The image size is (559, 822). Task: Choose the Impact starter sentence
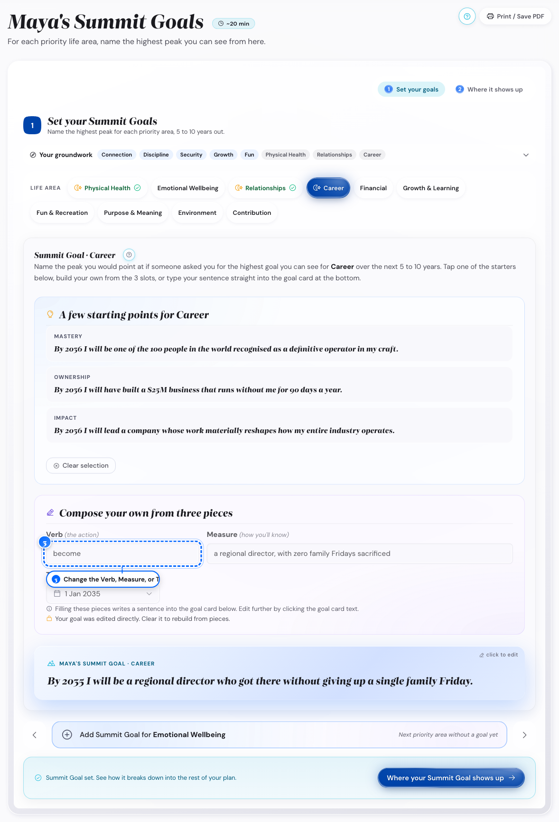[x=279, y=425]
